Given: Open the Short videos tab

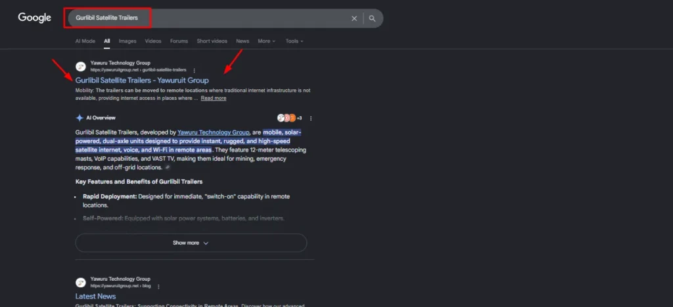Looking at the screenshot, I should (x=212, y=41).
